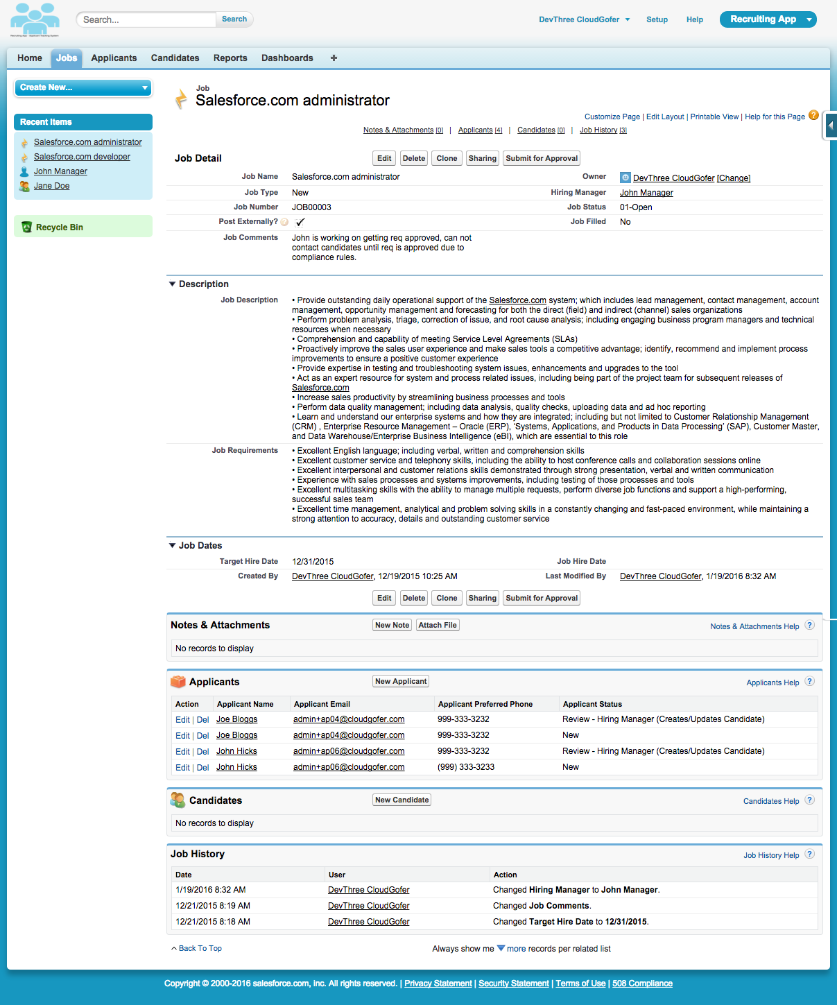The width and height of the screenshot is (837, 1005).
Task: Open the Dashboards tab
Action: click(287, 58)
